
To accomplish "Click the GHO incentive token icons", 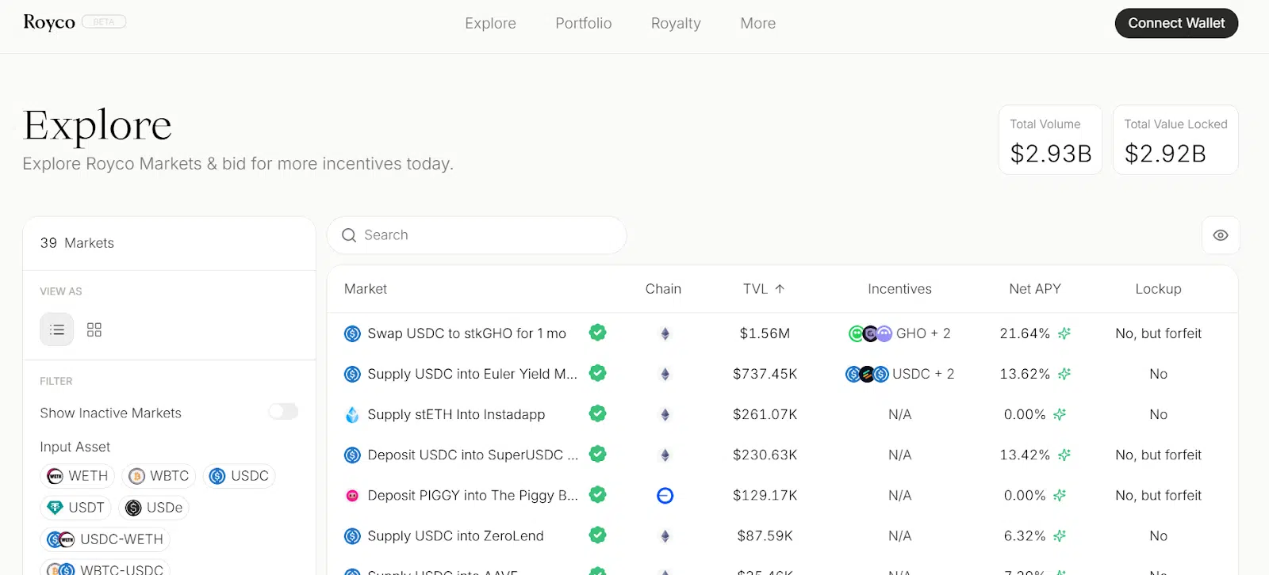I will (x=870, y=333).
